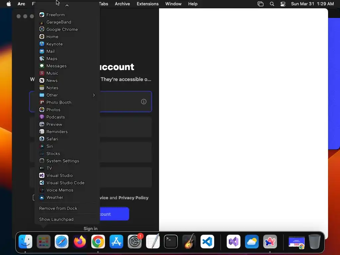Open App Store from the Dock

click(116, 241)
